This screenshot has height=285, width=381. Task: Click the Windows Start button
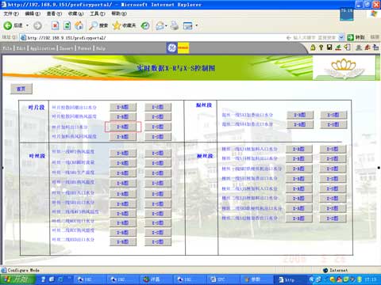click(17, 279)
